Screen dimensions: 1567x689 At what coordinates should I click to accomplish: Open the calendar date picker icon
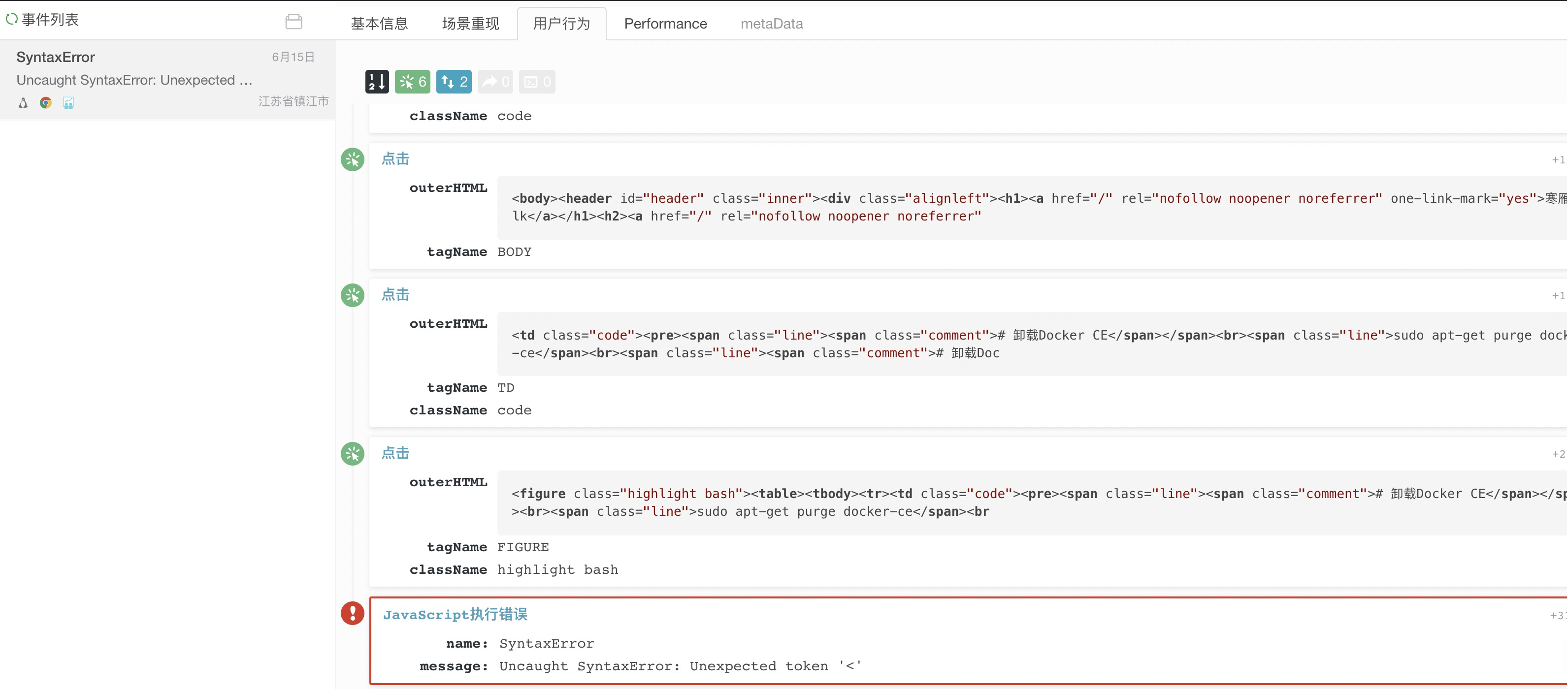tap(294, 22)
